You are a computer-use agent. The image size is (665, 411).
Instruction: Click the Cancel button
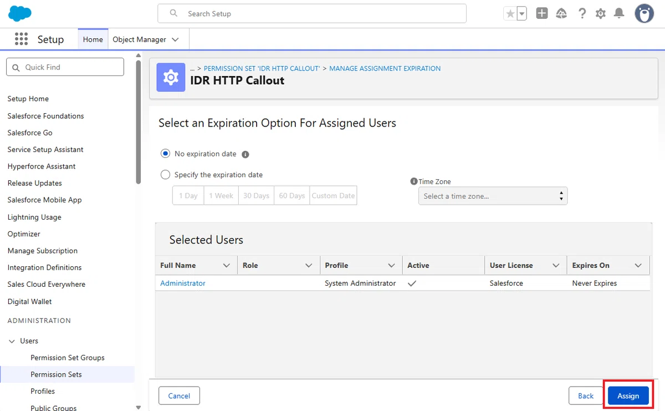[x=179, y=396]
